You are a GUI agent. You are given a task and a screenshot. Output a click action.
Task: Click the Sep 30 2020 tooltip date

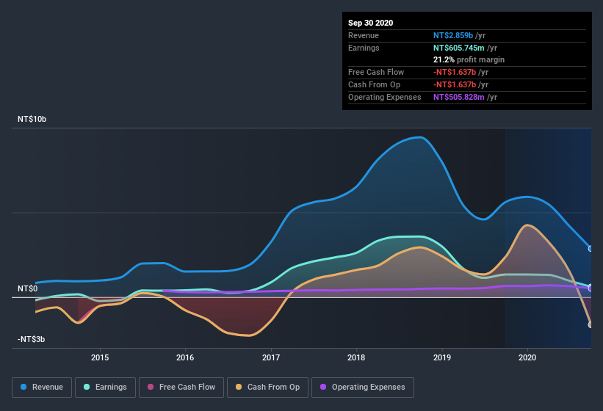click(371, 23)
